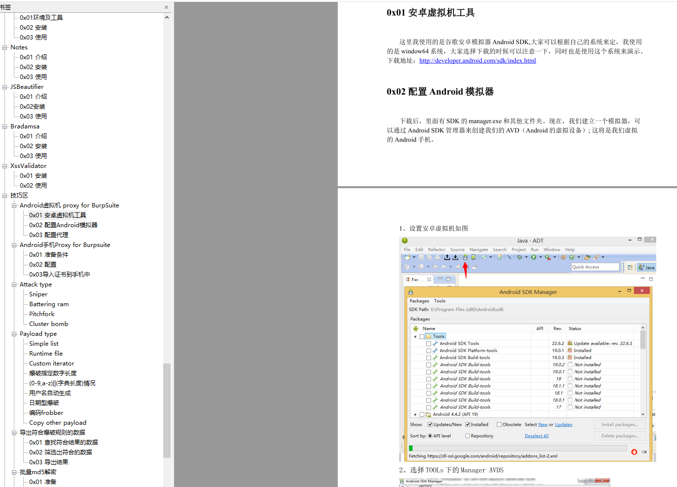The height and width of the screenshot is (487, 677).
Task: Collapse the Attack type bookmark node
Action: pyautogui.click(x=14, y=284)
